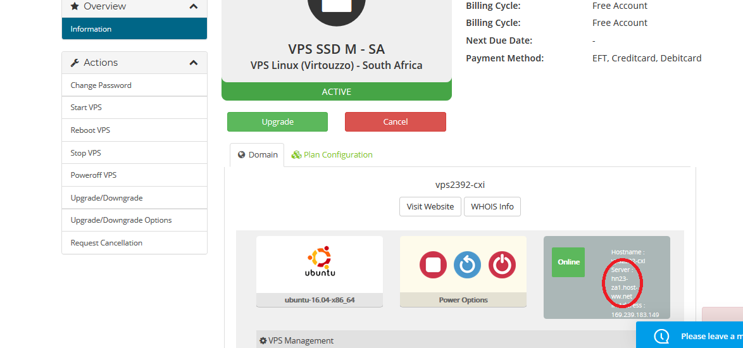Click the green Upgrade button

point(277,121)
